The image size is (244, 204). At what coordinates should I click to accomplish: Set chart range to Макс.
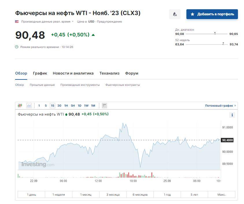point(222,194)
